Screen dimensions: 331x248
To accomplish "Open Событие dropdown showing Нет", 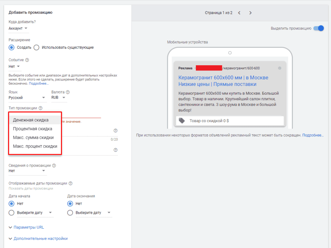I will coord(14,67).
